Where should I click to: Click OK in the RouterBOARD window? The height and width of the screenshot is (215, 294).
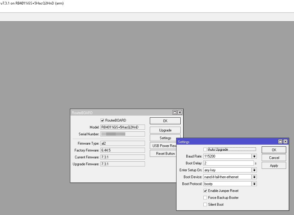click(x=165, y=121)
